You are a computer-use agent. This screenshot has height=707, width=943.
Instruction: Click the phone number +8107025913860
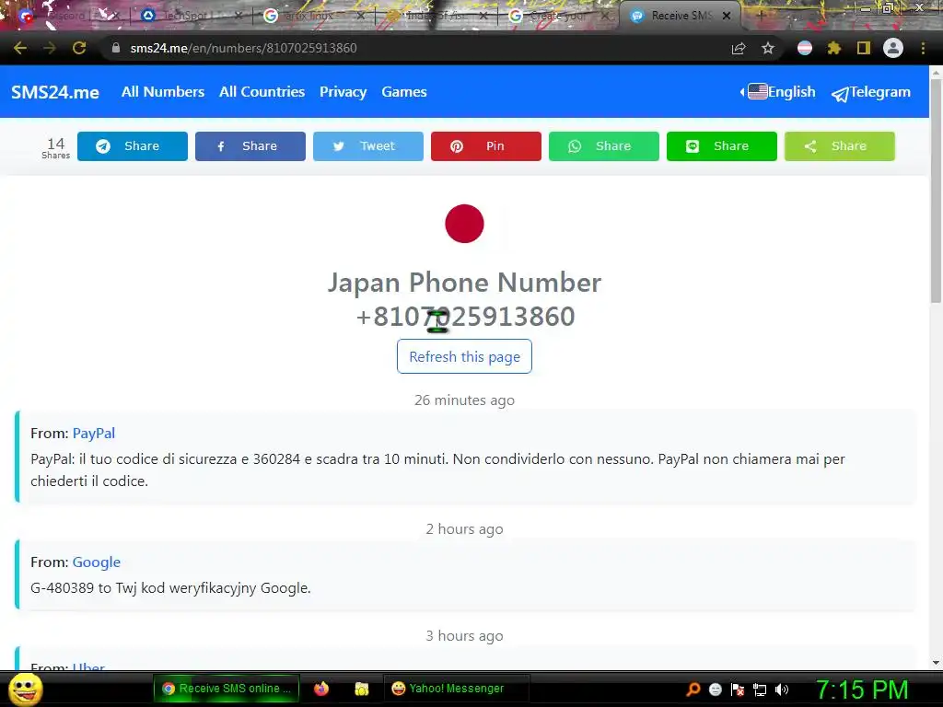tap(465, 317)
